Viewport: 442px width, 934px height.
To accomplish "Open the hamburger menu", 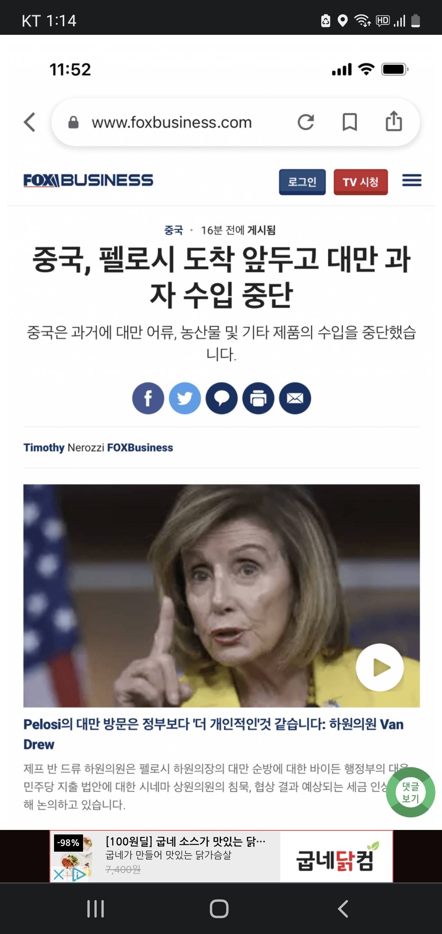I will coord(412,180).
